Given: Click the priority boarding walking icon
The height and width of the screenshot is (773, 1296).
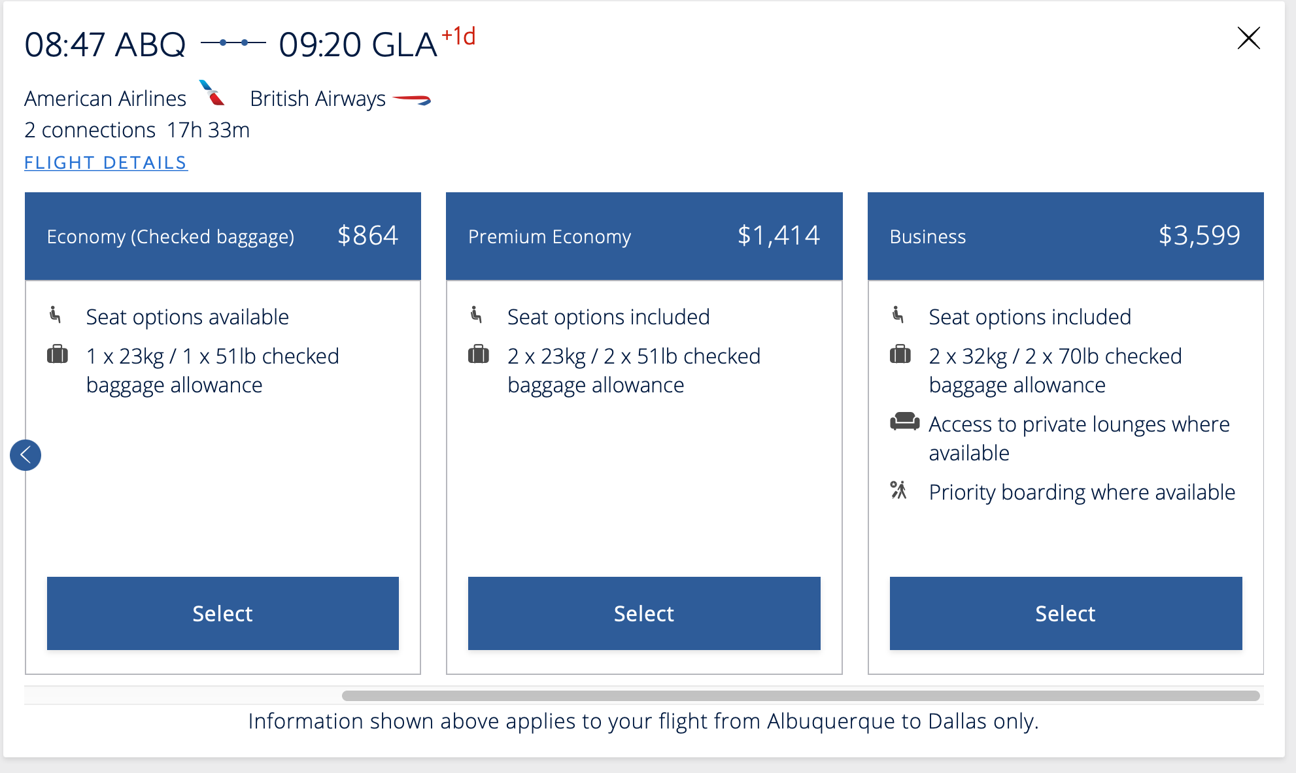Looking at the screenshot, I should [899, 490].
